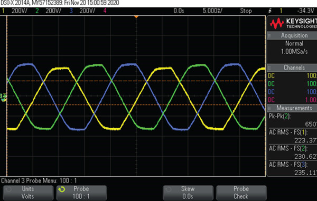The image size is (317, 201).
Task: Click the Measurements panel grip icon
Action: click(269, 108)
